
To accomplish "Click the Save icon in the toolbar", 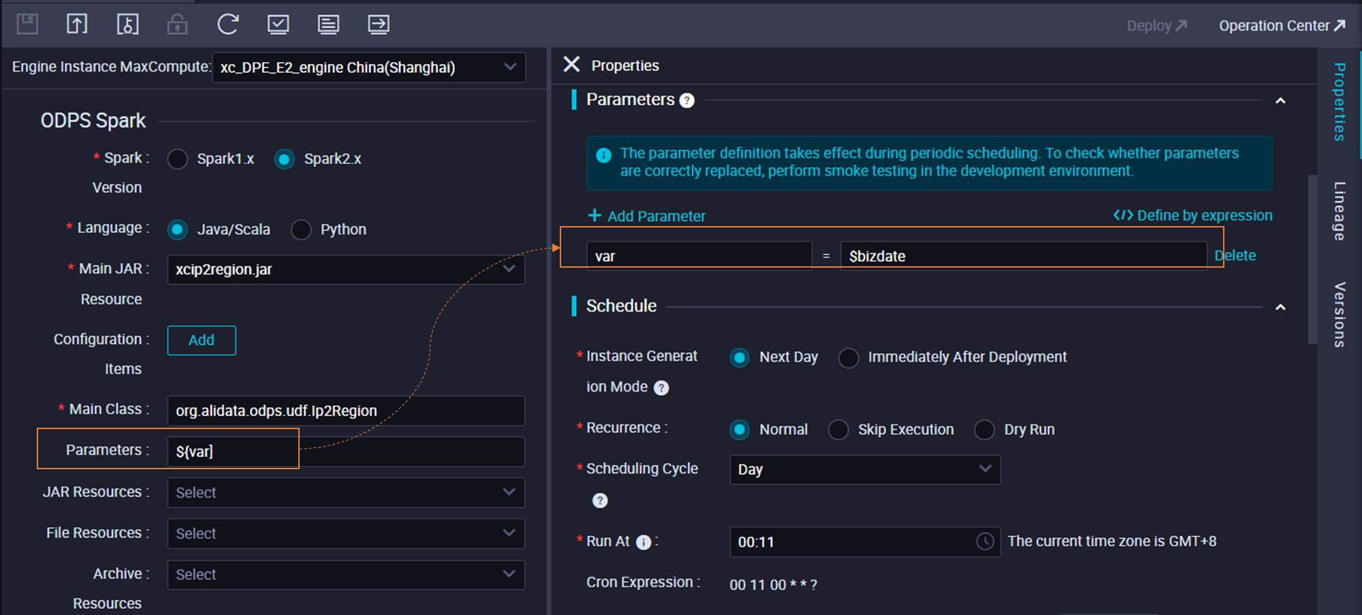I will point(27,25).
